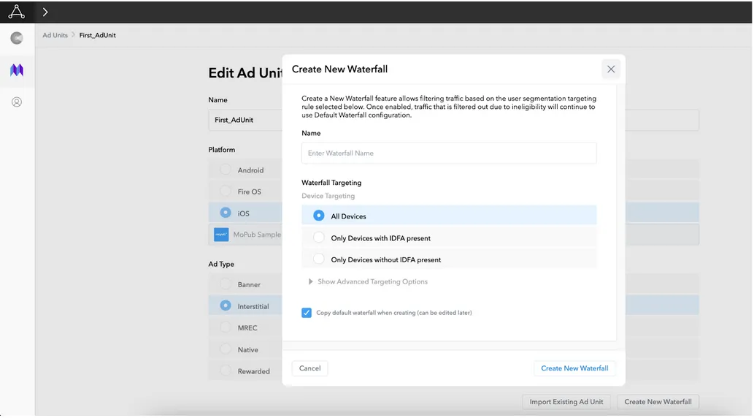Click the First_AdUnit breadcrumb text

click(97, 35)
